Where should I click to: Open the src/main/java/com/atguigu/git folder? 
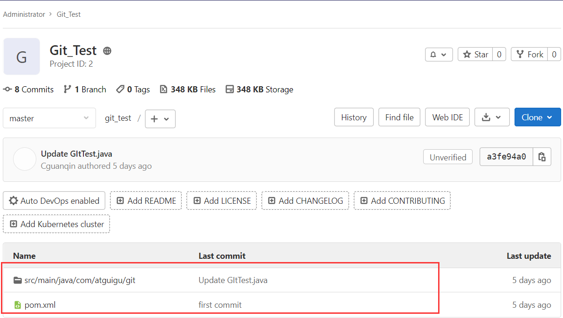pyautogui.click(x=80, y=280)
